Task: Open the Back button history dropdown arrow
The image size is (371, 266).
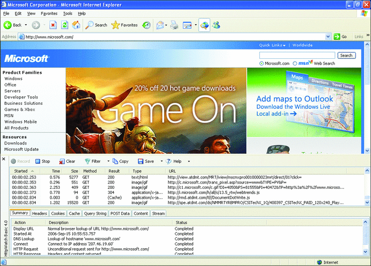Action: click(26, 25)
